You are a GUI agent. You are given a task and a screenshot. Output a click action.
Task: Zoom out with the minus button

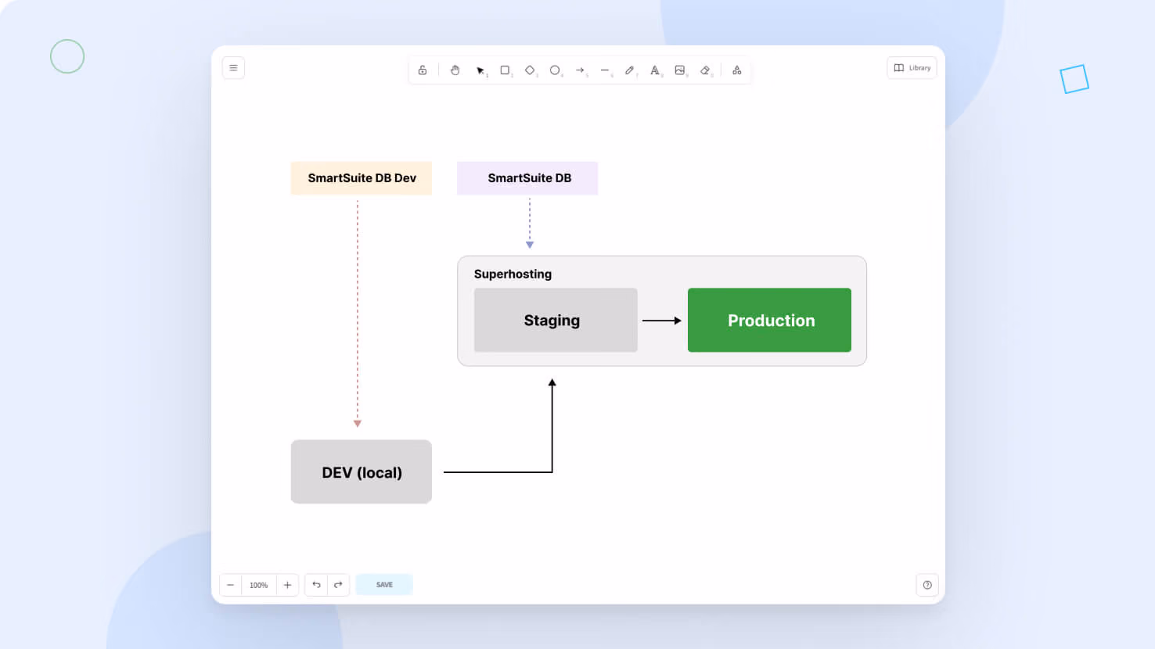(231, 585)
